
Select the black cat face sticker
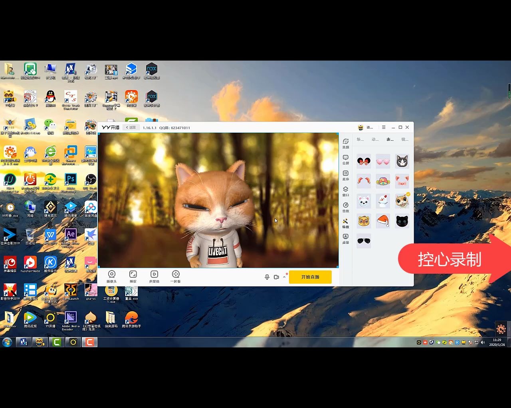coord(402,221)
